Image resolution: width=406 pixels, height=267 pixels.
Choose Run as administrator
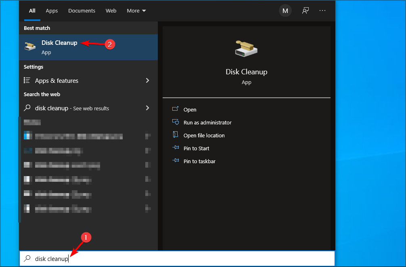point(207,123)
